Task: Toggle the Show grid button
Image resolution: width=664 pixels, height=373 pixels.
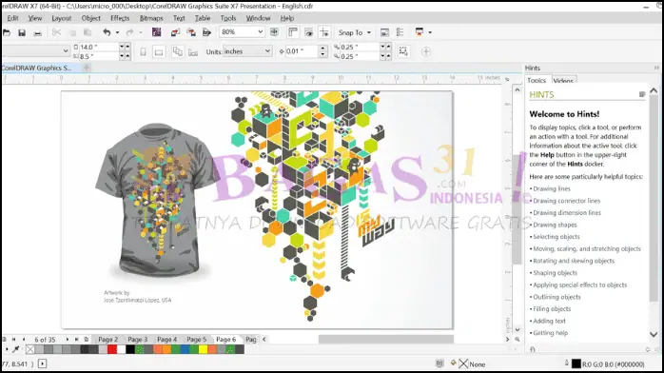Action: click(x=309, y=32)
